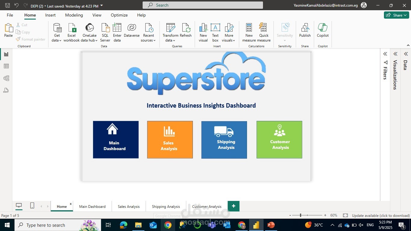Import an Excel workbook
Image resolution: width=411 pixels, height=231 pixels.
(x=71, y=31)
